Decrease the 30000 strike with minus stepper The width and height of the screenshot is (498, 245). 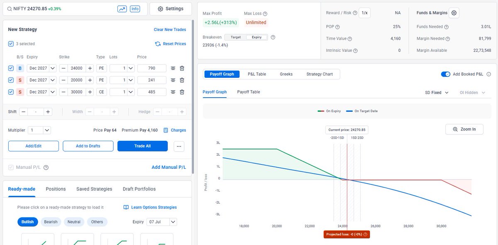pos(63,92)
